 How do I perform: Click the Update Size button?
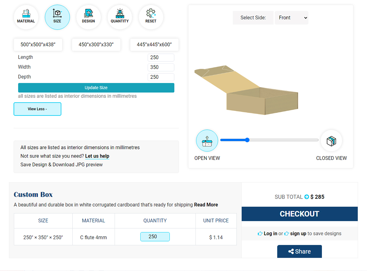96,88
